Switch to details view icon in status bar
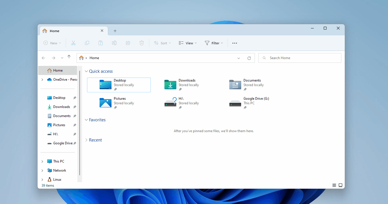 coord(334,185)
